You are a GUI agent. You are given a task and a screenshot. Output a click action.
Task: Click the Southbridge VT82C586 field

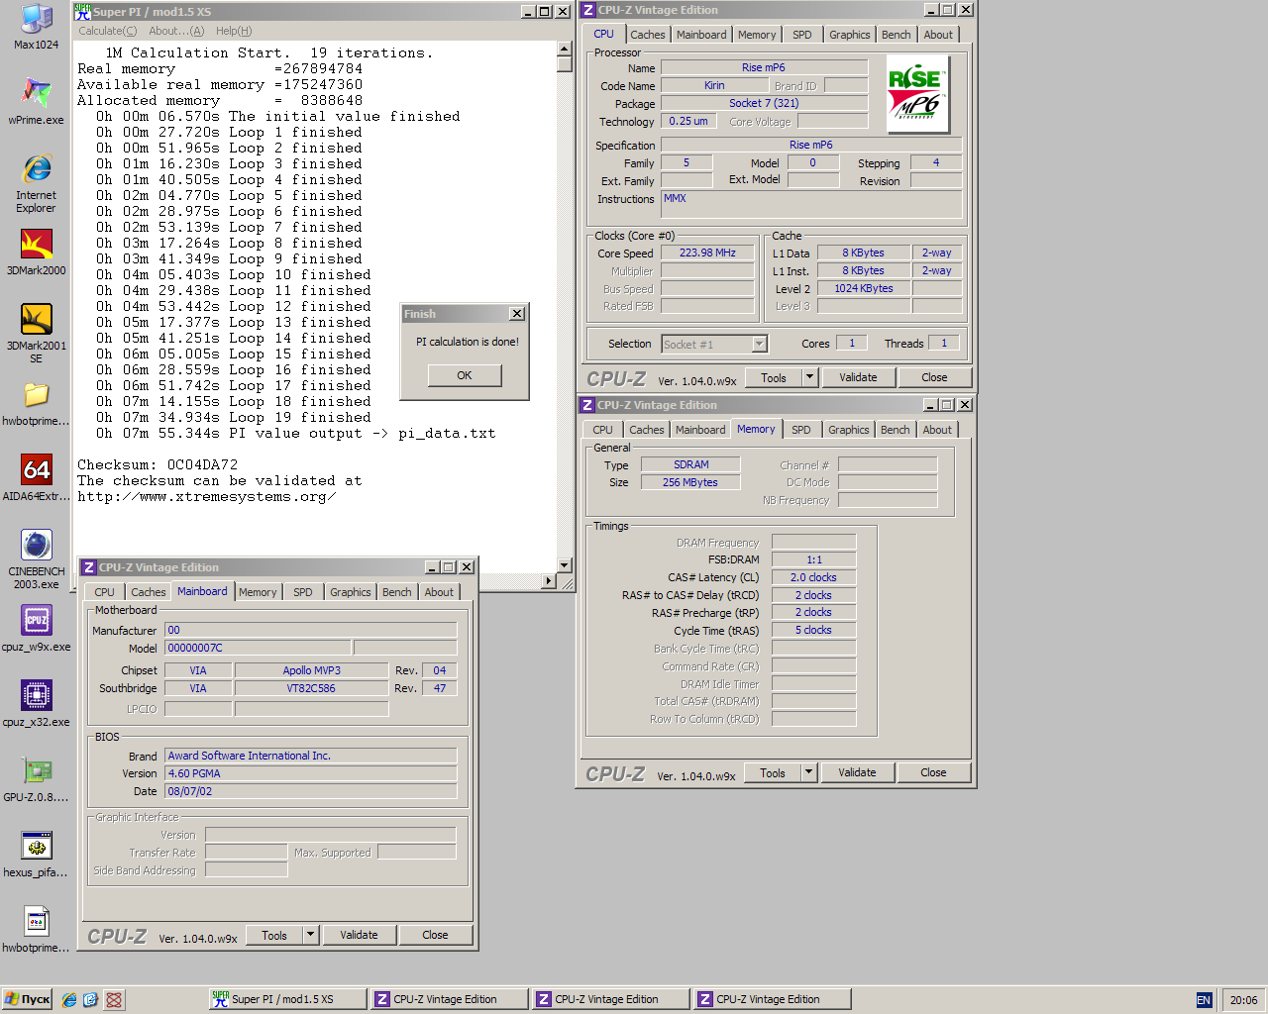coord(311,688)
